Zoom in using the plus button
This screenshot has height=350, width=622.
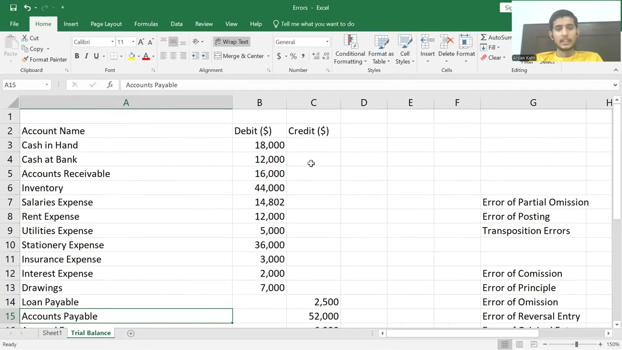pyautogui.click(x=600, y=344)
